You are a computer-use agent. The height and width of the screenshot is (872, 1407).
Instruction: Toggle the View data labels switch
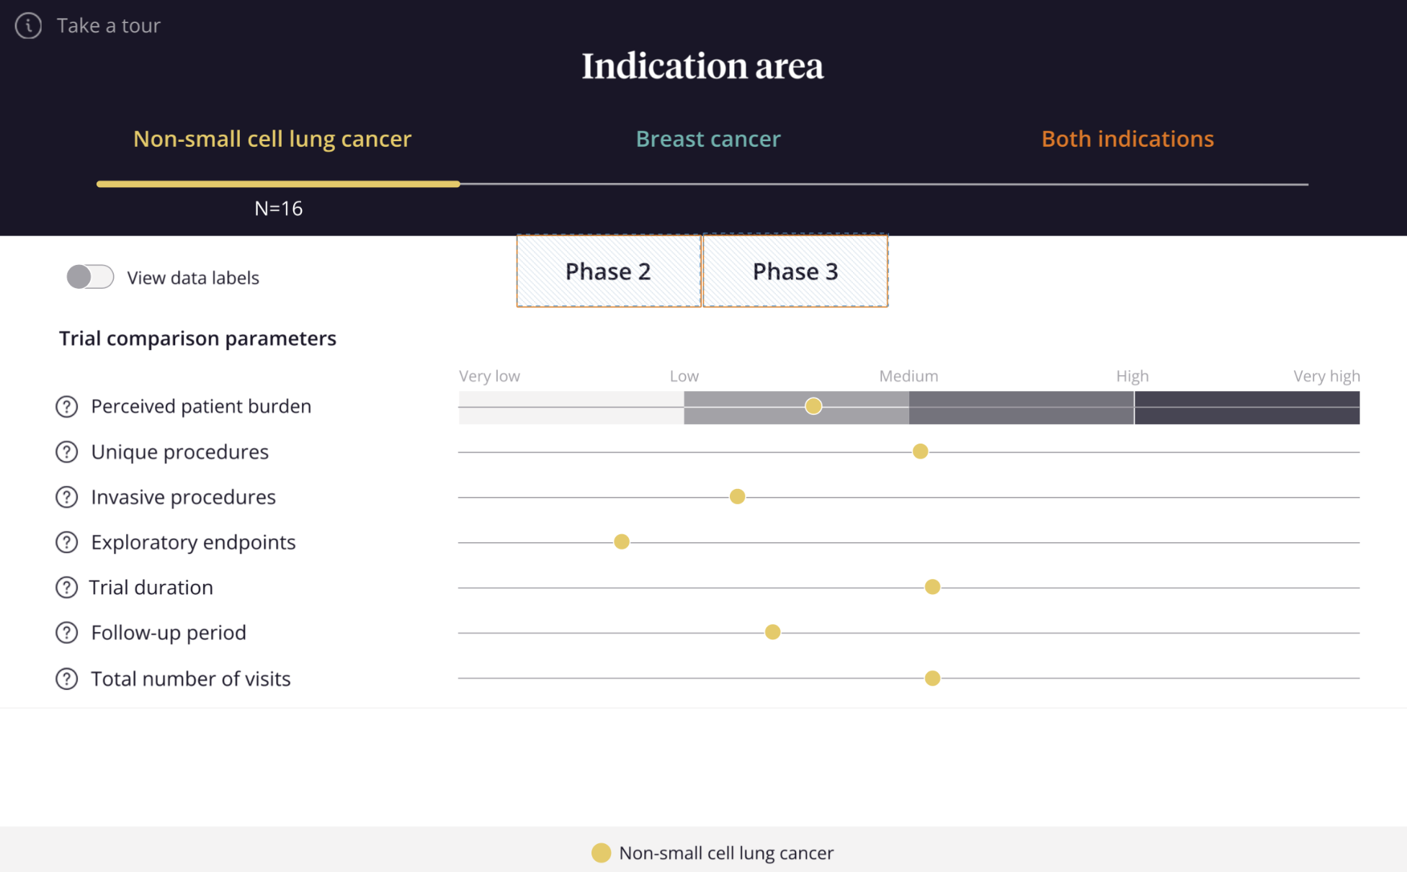[90, 277]
